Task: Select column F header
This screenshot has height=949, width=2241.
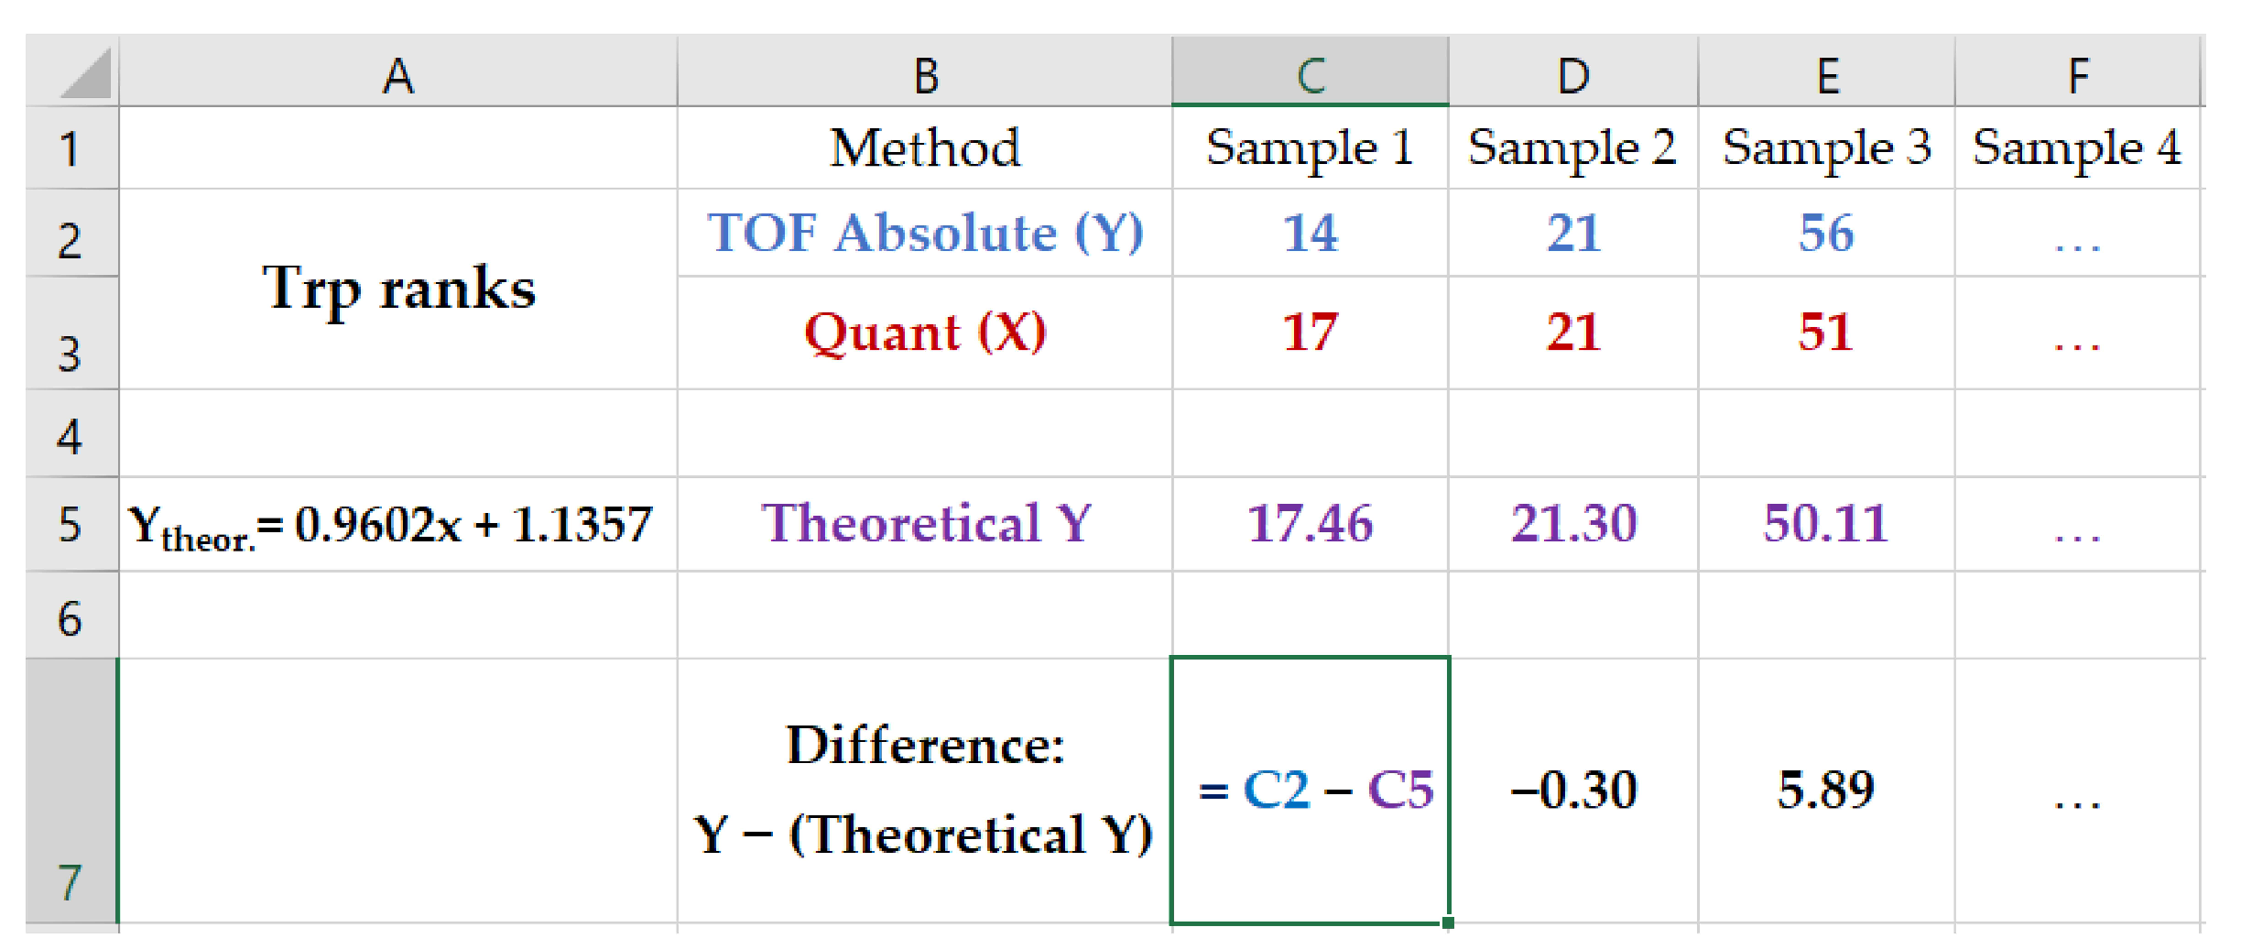Action: pyautogui.click(x=2077, y=75)
